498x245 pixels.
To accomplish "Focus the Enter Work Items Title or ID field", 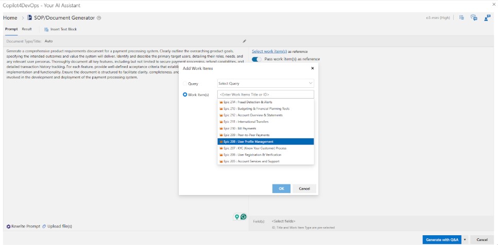I will click(266, 95).
